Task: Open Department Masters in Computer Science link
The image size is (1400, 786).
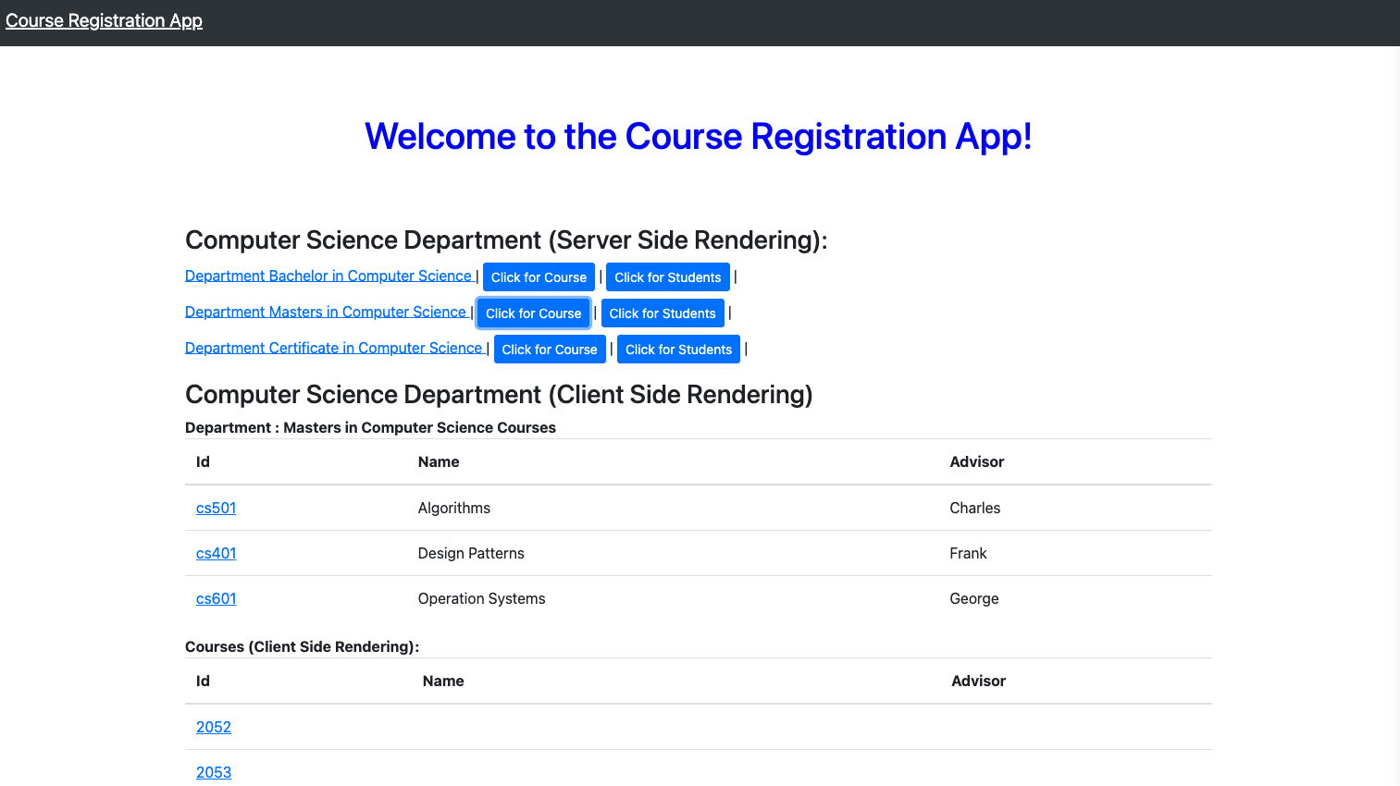Action: pyautogui.click(x=326, y=312)
